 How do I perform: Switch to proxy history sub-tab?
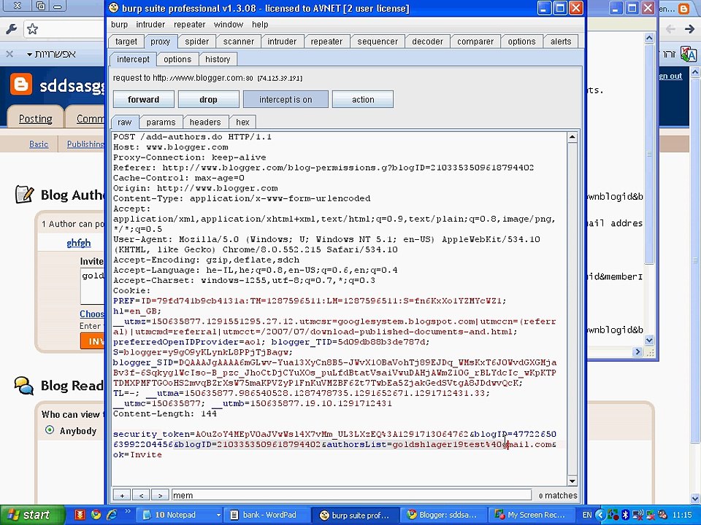click(x=218, y=59)
